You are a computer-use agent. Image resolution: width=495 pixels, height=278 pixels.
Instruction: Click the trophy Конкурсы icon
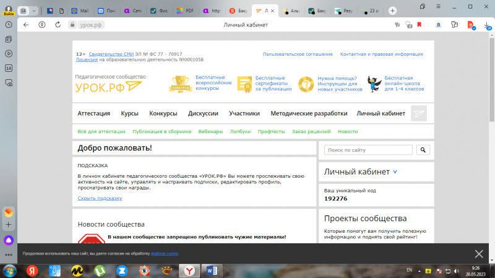[180, 84]
